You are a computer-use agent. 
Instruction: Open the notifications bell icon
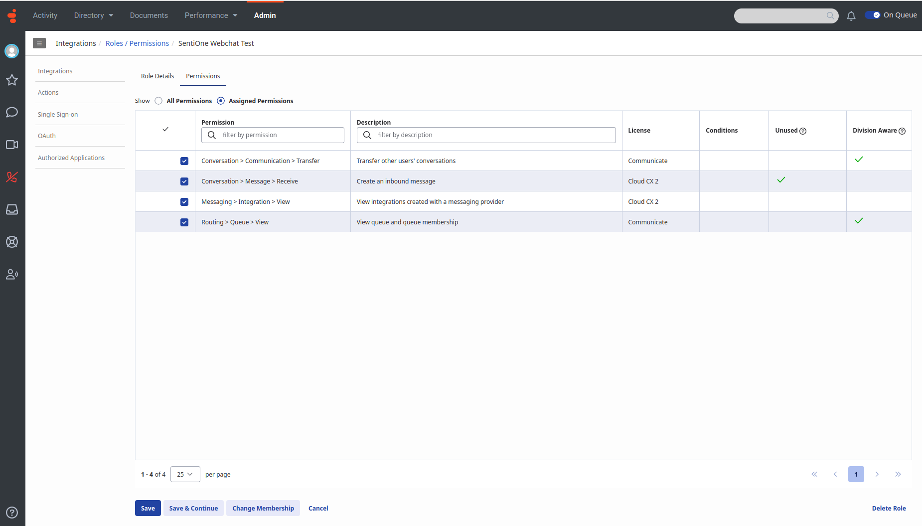click(x=851, y=16)
